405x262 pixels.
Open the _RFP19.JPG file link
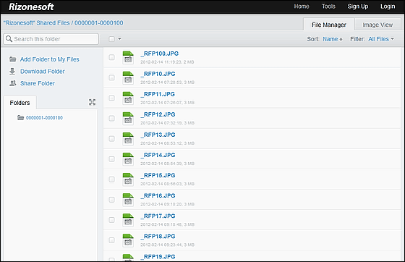pyautogui.click(x=158, y=257)
